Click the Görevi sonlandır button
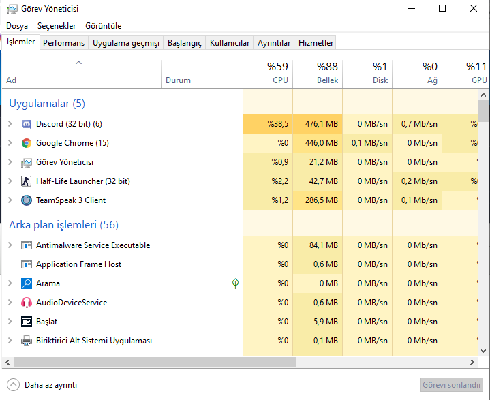 [452, 385]
